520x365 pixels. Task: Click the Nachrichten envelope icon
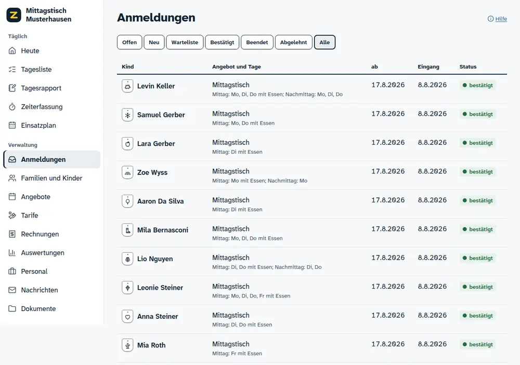(x=12, y=290)
